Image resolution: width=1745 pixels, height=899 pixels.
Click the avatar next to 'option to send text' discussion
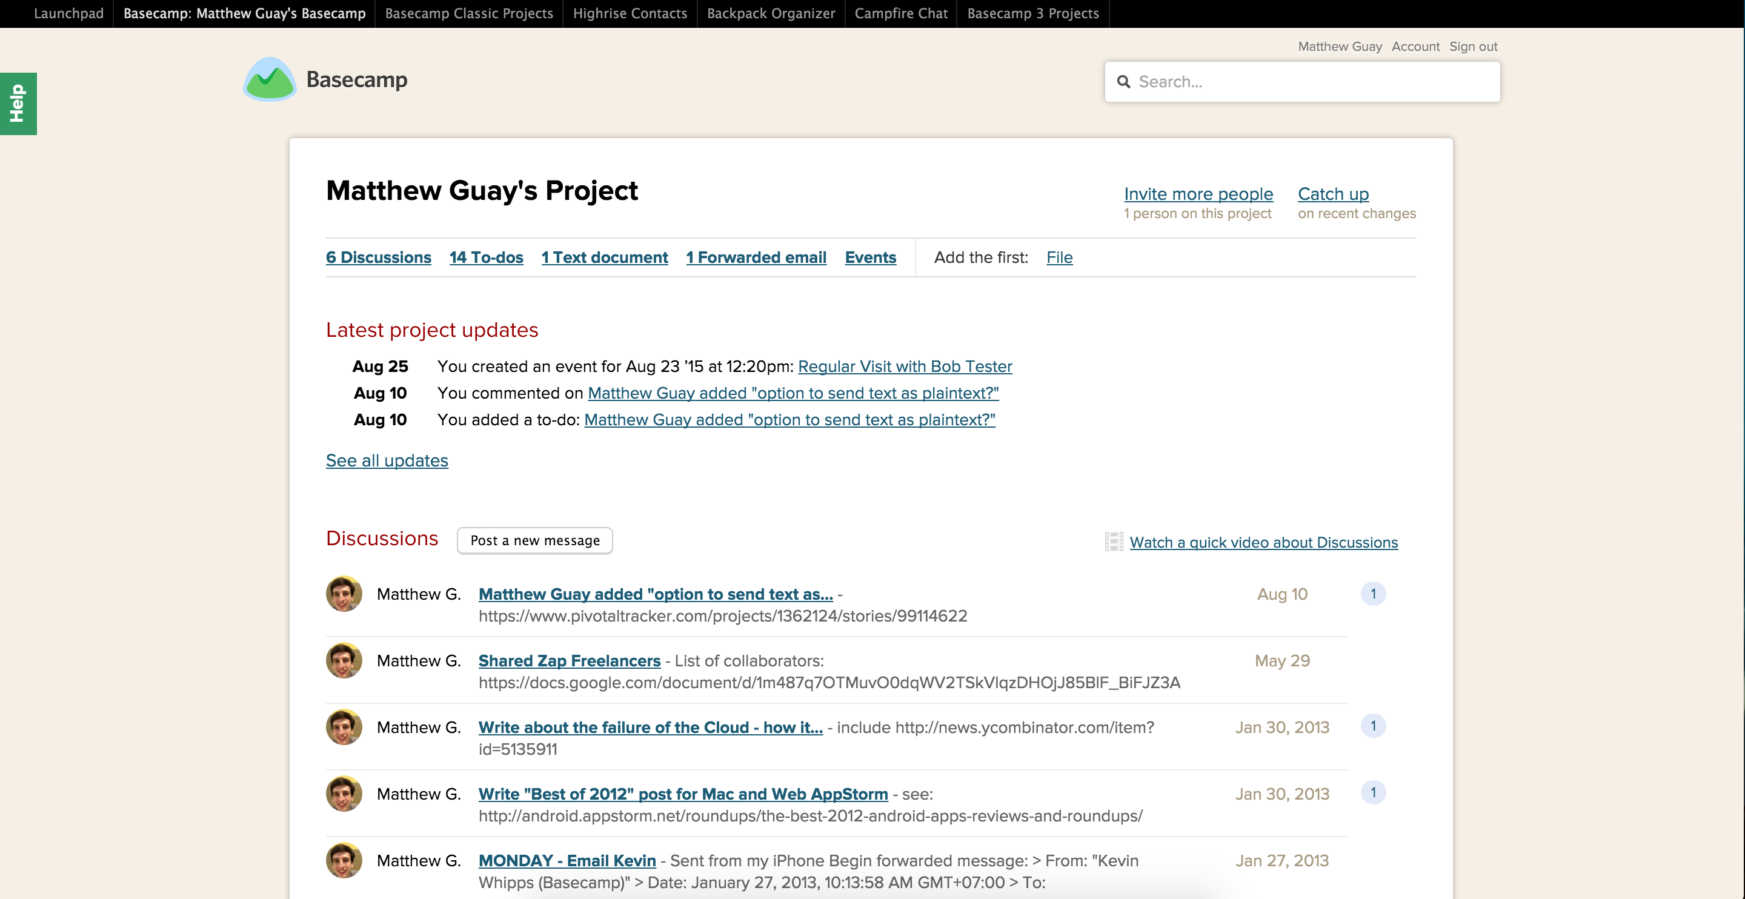344,594
